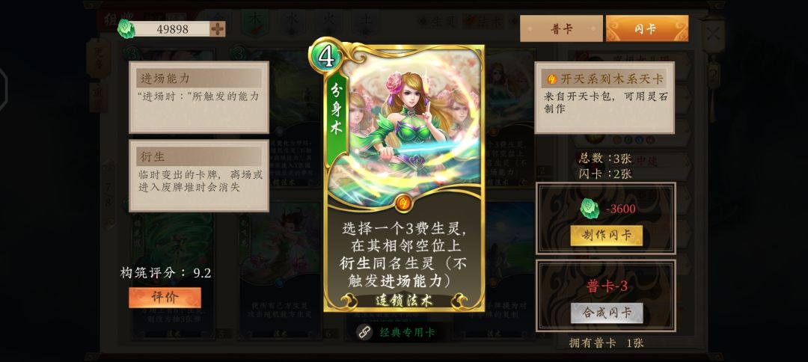Open the 衍生 keyword explanation box
The width and height of the screenshot is (808, 362).
point(199,176)
